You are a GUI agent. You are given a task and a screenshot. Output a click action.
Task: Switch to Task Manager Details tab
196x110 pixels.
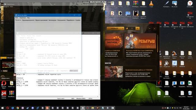70,20
